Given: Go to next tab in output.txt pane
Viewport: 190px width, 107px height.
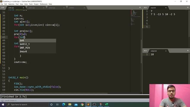Looking at the screenshot, I should click(146, 51).
